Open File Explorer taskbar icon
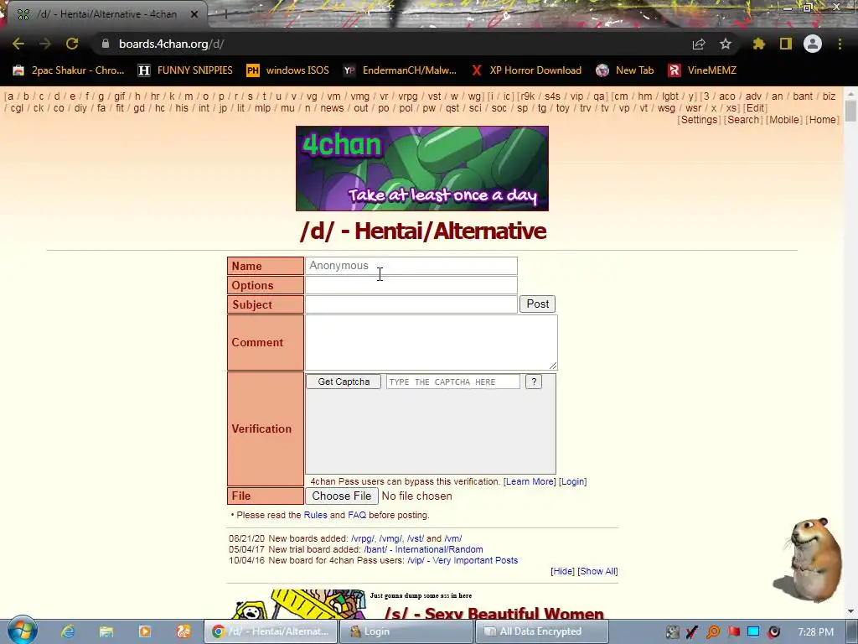 [x=106, y=631]
